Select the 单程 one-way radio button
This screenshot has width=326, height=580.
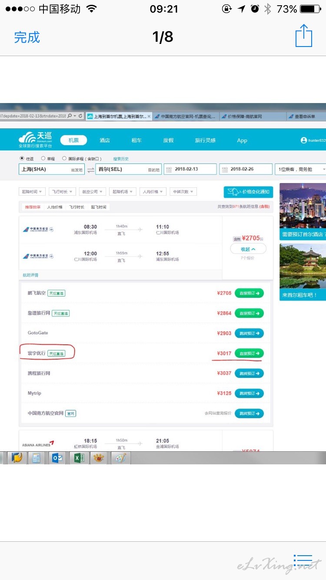pyautogui.click(x=43, y=158)
